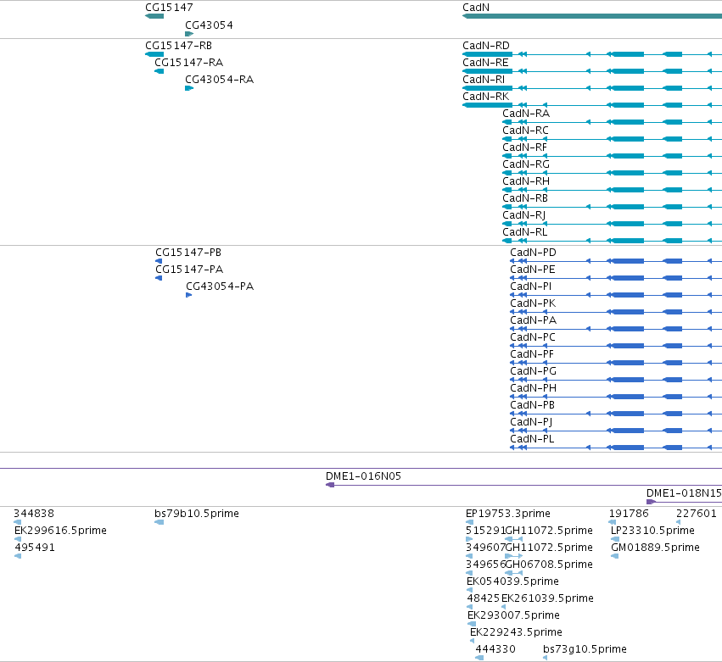Click the bs79b10.5prime EST label

point(197,514)
